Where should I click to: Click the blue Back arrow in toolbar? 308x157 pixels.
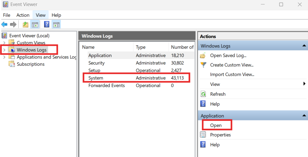pos(4,24)
